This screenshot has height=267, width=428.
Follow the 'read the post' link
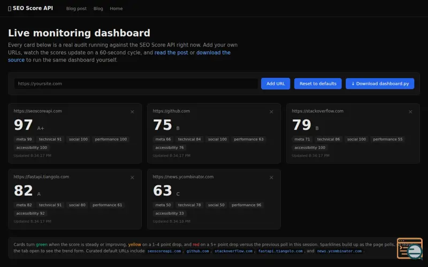tap(171, 52)
